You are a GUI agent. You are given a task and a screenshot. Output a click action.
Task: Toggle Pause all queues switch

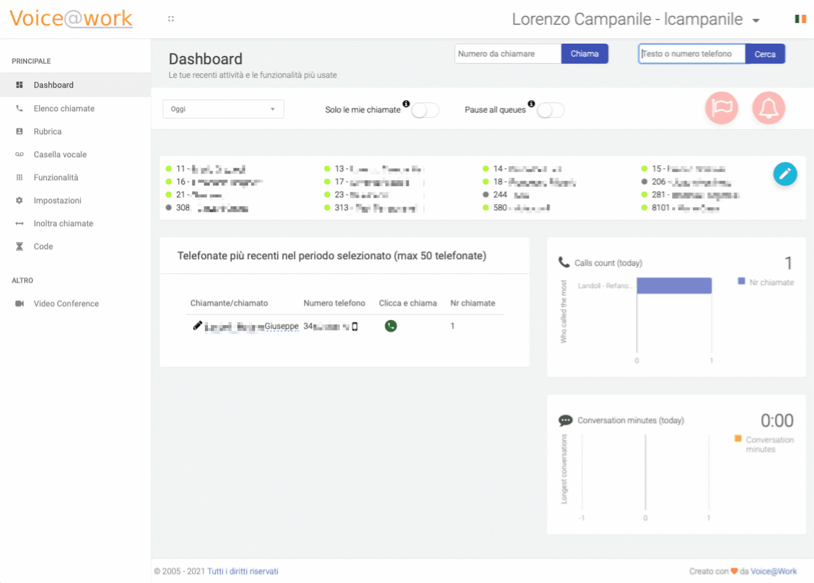click(x=551, y=110)
